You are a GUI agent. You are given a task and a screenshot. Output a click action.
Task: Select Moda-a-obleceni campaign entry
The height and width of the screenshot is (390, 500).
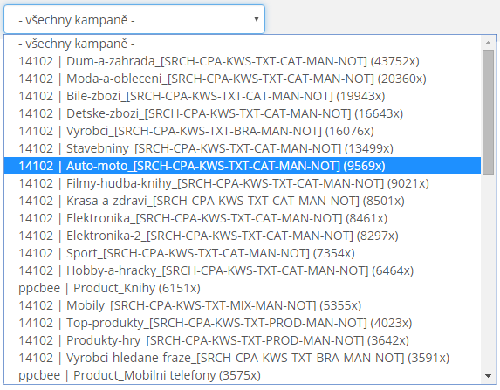click(x=243, y=79)
